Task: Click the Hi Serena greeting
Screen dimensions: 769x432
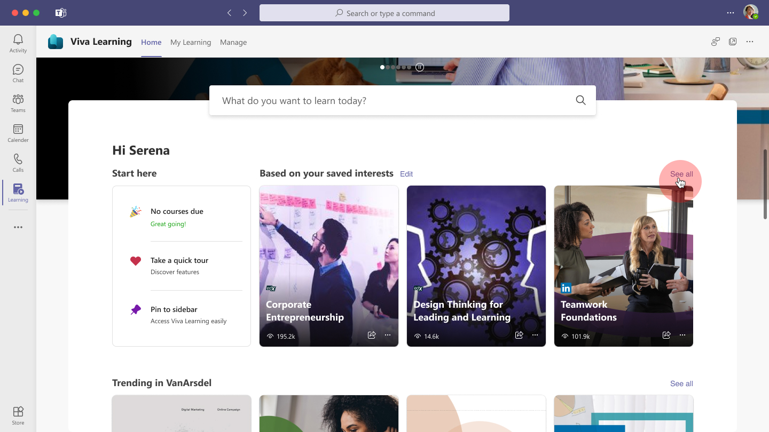Action: [141, 150]
